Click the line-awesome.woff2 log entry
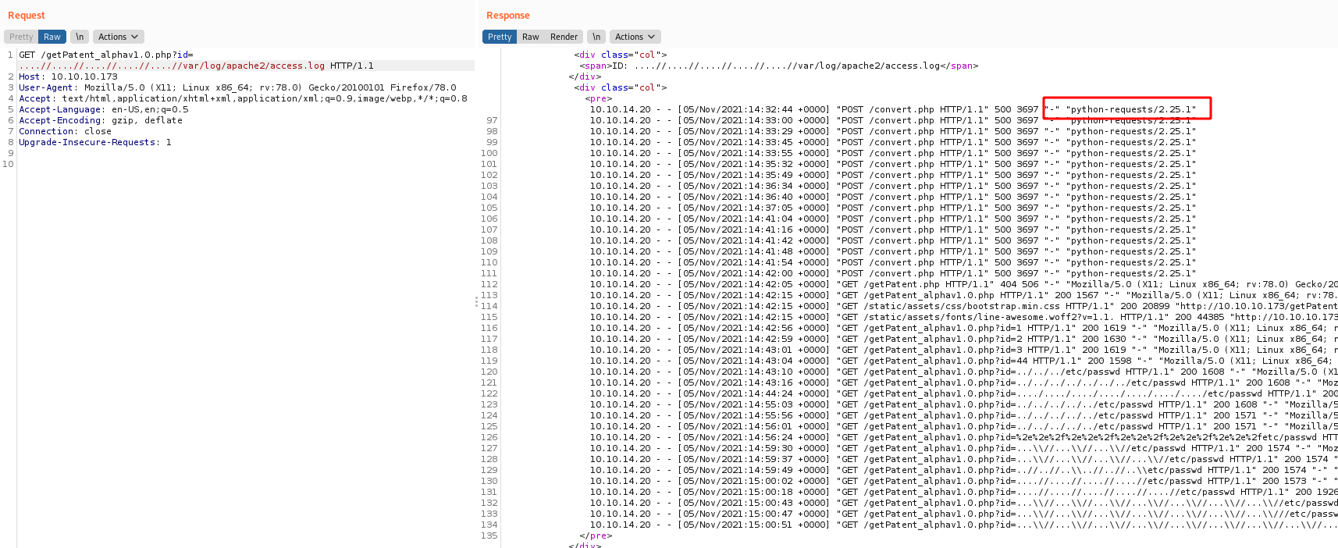The image size is (1338, 548). pyautogui.click(x=964, y=317)
